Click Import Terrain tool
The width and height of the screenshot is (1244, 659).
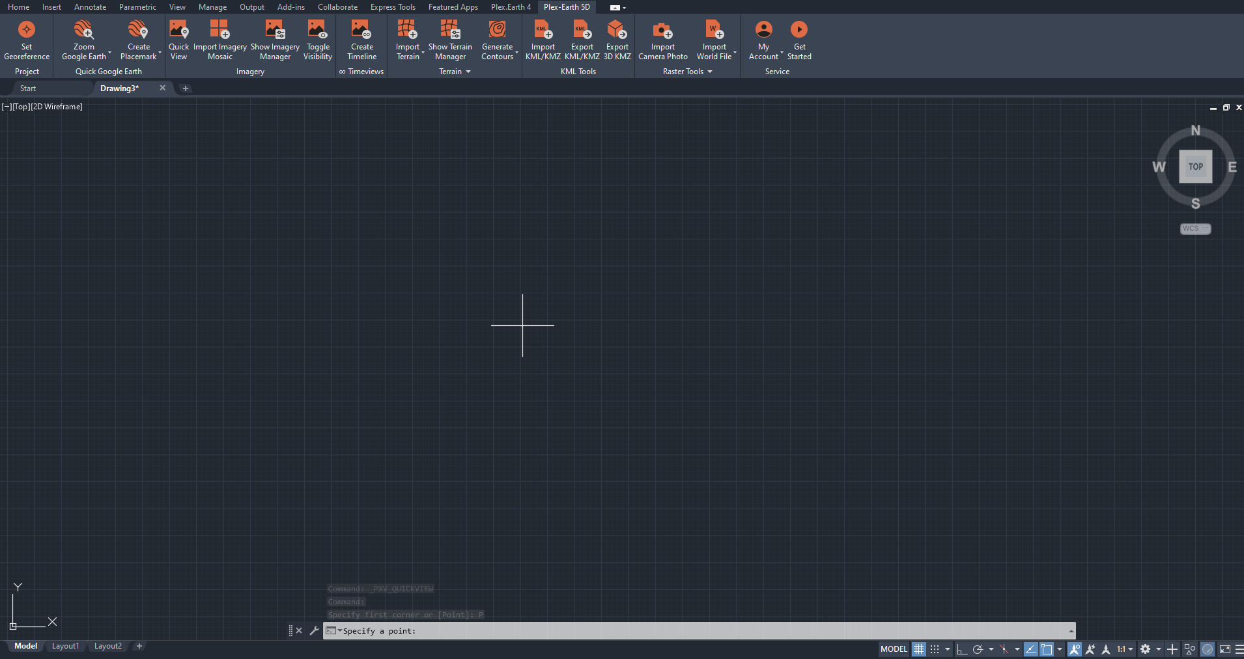408,40
